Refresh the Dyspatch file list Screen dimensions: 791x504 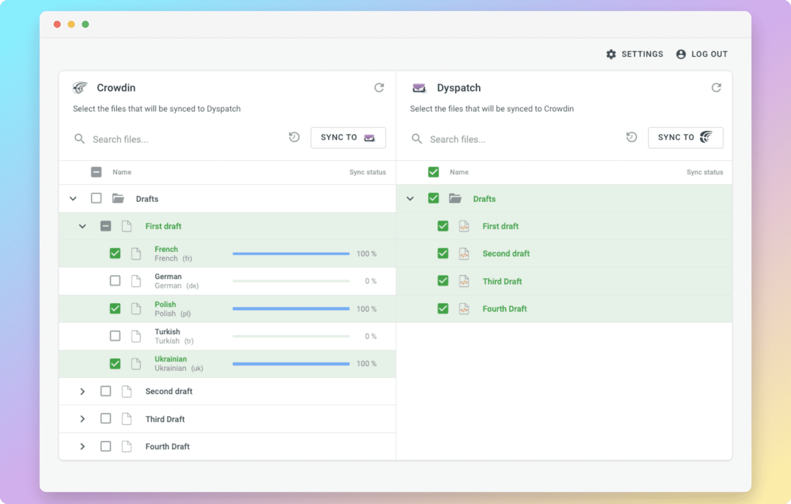(x=717, y=88)
